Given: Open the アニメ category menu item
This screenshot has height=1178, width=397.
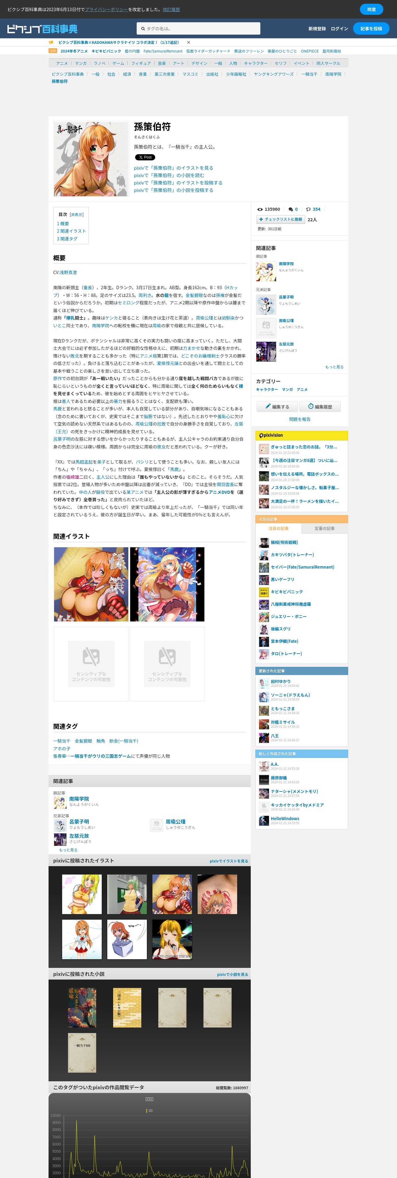Looking at the screenshot, I should point(62,63).
